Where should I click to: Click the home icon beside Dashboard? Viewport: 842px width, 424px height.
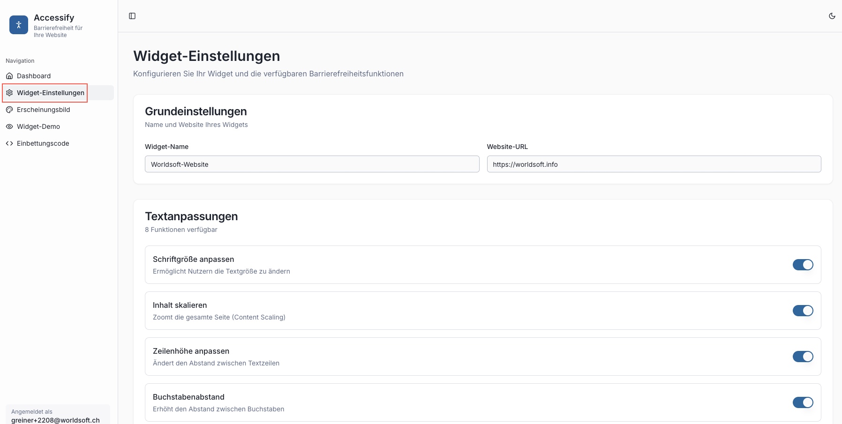click(x=9, y=76)
